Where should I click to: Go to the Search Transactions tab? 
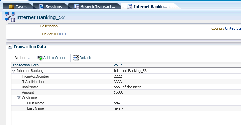tap(95, 7)
